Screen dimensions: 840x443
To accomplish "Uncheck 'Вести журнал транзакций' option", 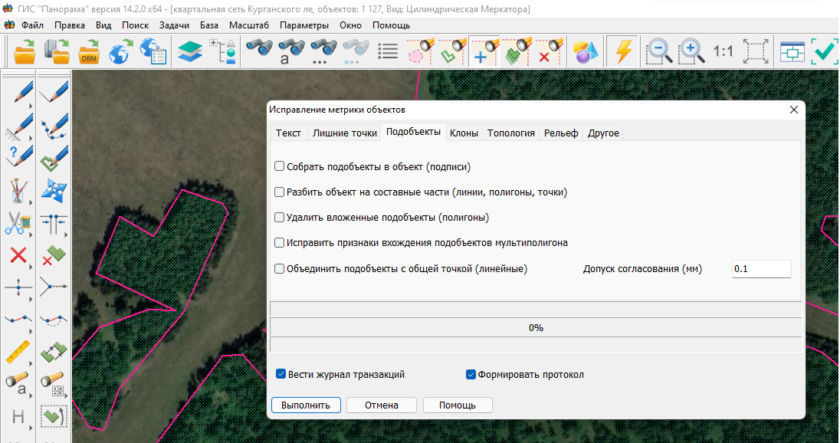I will 281,375.
